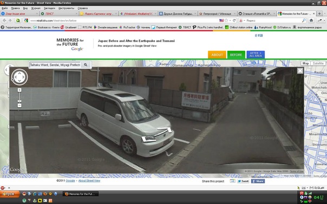Open the BEFORE imagery tab
Viewport: 327px width, 204px height.
236,55
